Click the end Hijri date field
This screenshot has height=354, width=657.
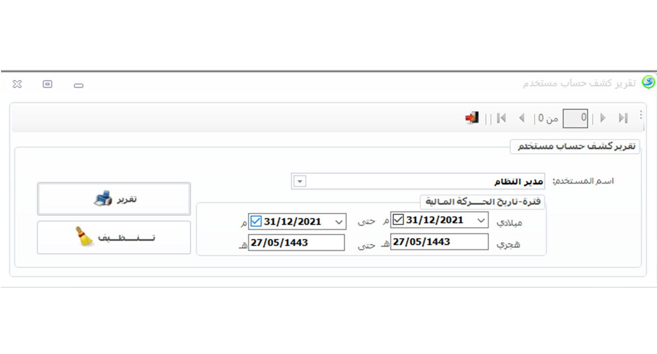pyautogui.click(x=296, y=242)
